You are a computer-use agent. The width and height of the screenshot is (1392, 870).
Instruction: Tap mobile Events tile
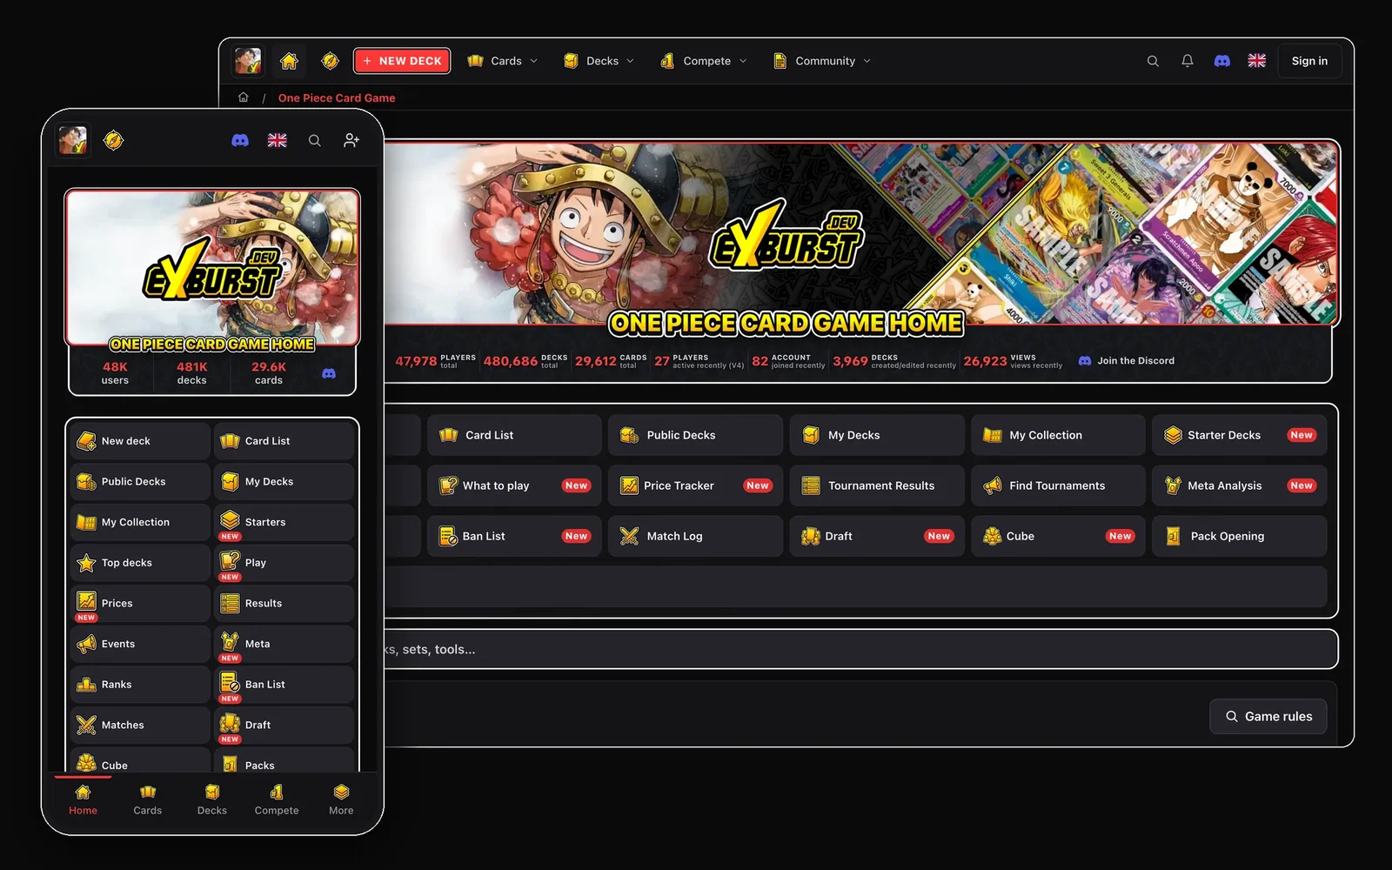click(141, 644)
